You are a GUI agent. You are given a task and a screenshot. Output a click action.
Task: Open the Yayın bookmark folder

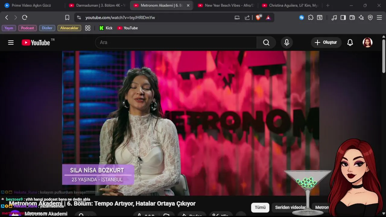coord(9,28)
